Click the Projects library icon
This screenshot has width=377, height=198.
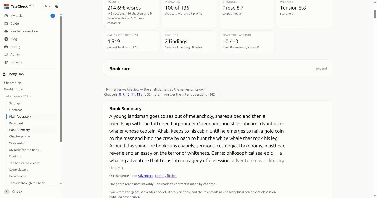6,62
